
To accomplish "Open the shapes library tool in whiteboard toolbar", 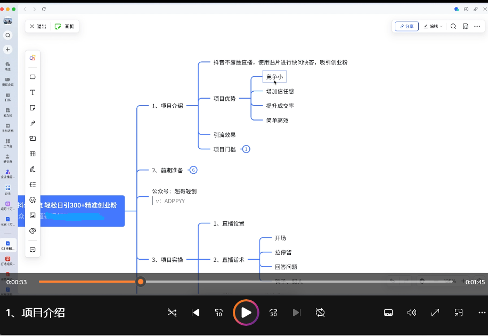I will tap(32, 58).
